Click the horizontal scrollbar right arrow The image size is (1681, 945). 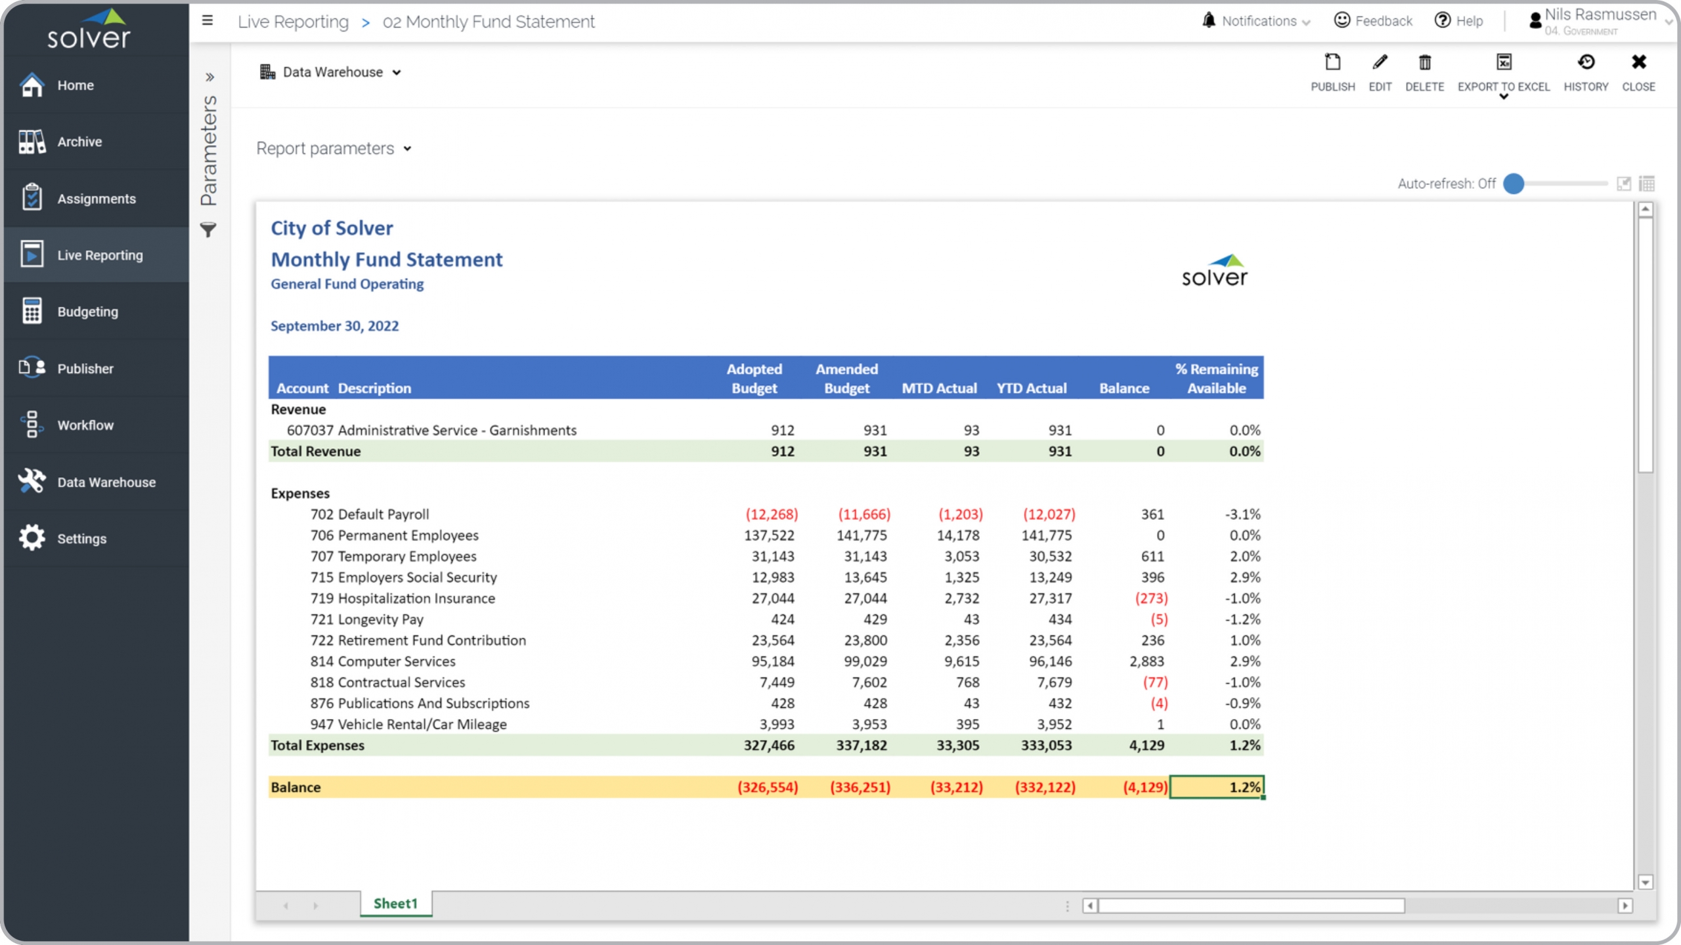pyautogui.click(x=1625, y=906)
